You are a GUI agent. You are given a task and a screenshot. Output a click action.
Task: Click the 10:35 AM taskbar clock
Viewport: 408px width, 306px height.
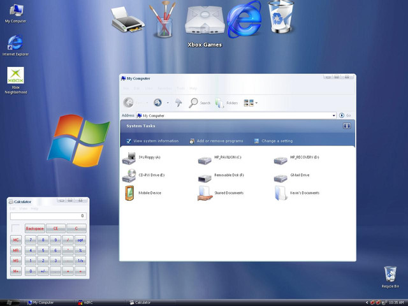[397, 303]
